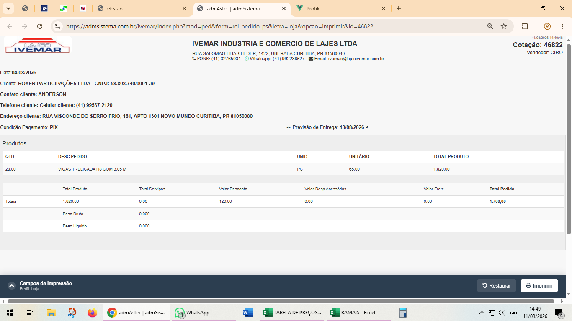Show hidden system tray icons
The height and width of the screenshot is (321, 572).
coord(482,312)
